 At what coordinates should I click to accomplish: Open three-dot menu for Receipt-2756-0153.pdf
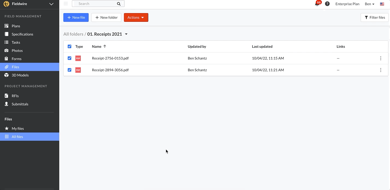(380, 58)
